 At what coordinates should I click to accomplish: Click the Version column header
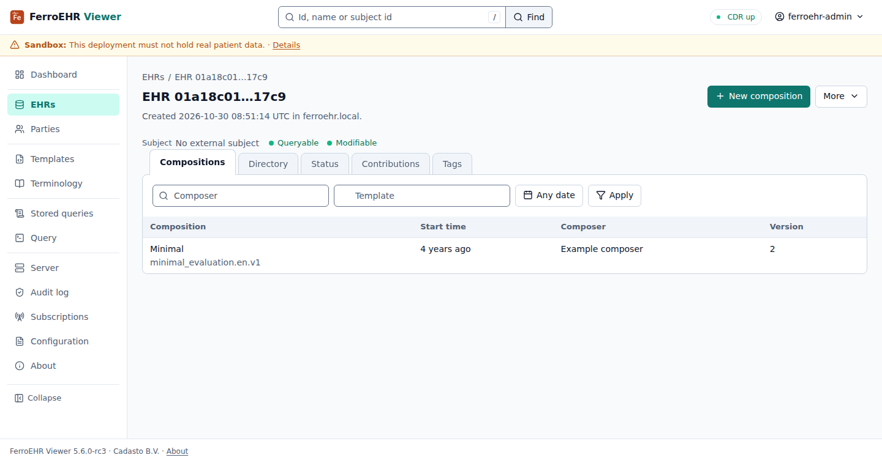point(786,227)
